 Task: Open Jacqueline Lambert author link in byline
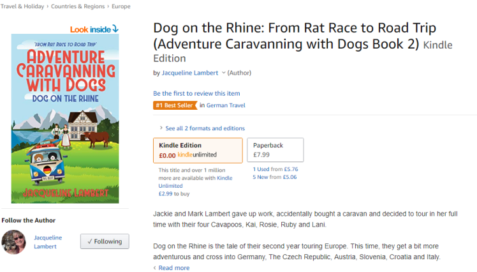[x=190, y=73]
